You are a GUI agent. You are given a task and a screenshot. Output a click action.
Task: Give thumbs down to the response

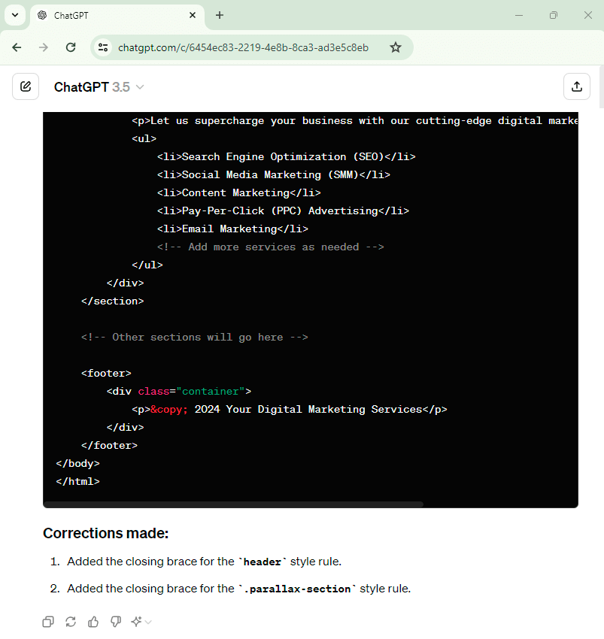pos(116,622)
